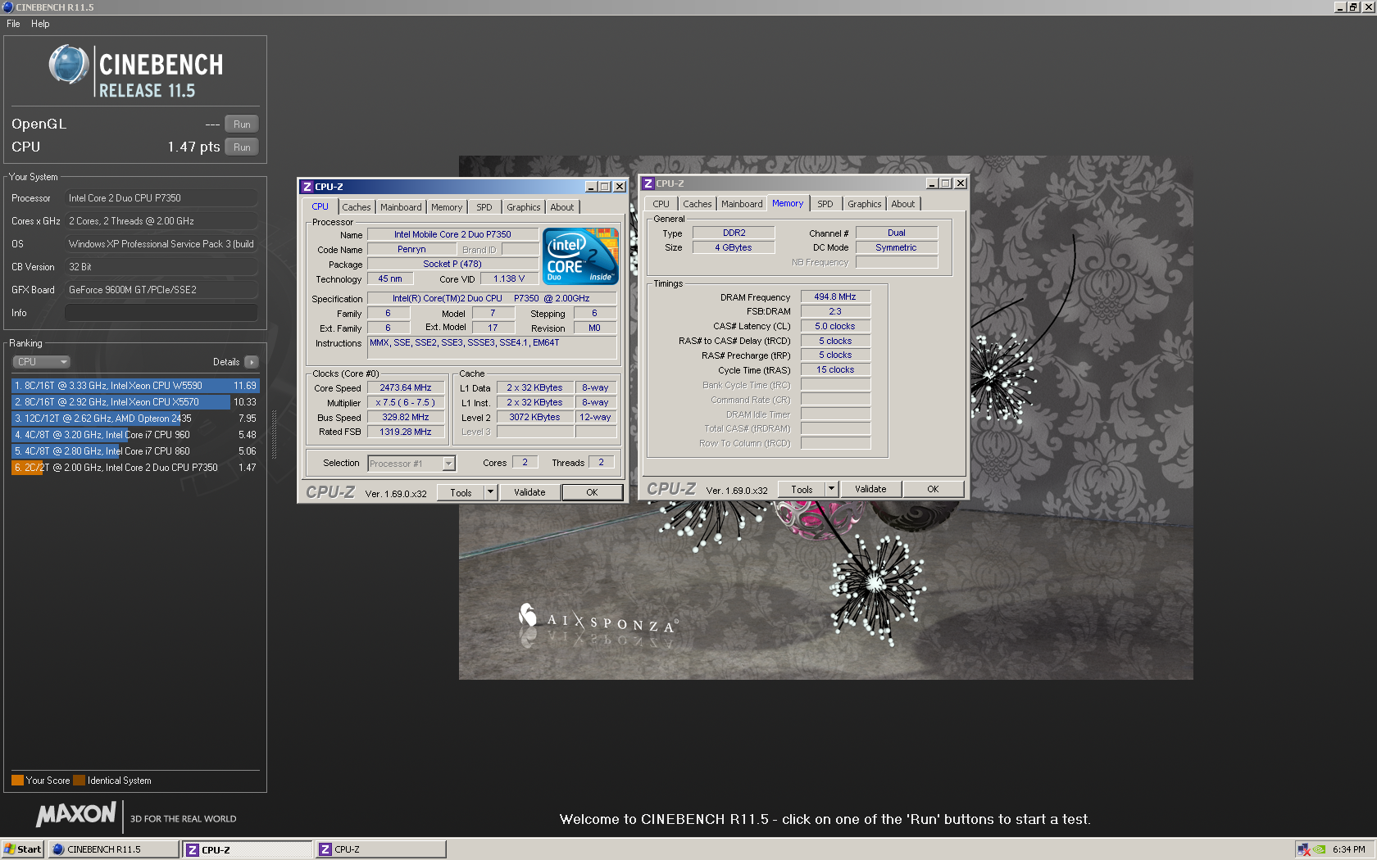1377x860 pixels.
Task: Click the Z icon in the Memory CPU-Z title bar
Action: (x=648, y=183)
